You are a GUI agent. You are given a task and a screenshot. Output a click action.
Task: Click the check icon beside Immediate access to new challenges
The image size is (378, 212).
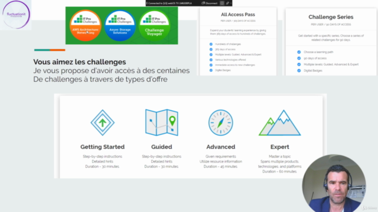pyautogui.click(x=211, y=65)
